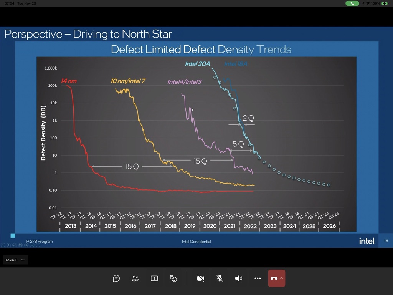
Task: Hang up using the red leave button
Action: [x=274, y=278]
